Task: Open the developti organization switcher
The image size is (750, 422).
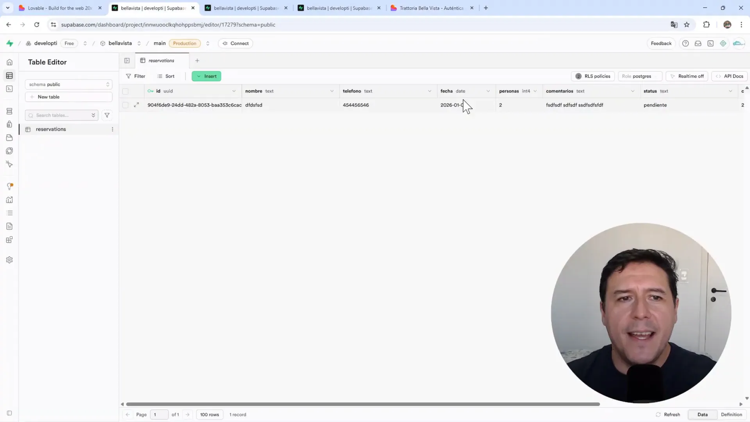Action: (x=85, y=43)
